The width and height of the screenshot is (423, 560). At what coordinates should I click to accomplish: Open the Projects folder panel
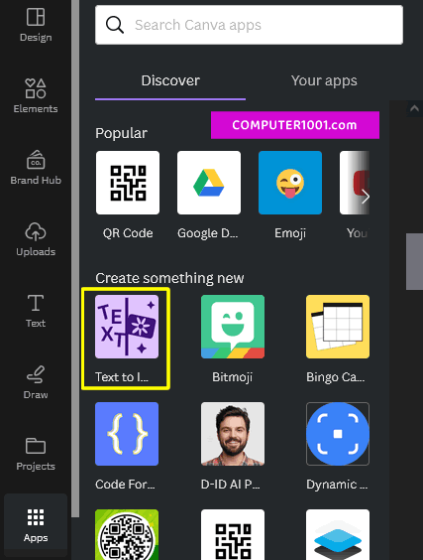[x=36, y=453]
